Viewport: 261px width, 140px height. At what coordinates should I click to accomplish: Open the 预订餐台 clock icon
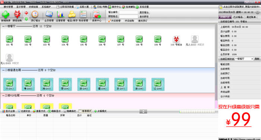pyautogui.click(x=35, y=15)
